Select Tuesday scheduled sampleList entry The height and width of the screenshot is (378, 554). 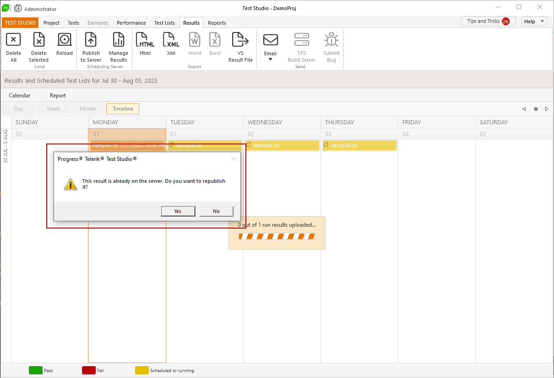point(205,145)
